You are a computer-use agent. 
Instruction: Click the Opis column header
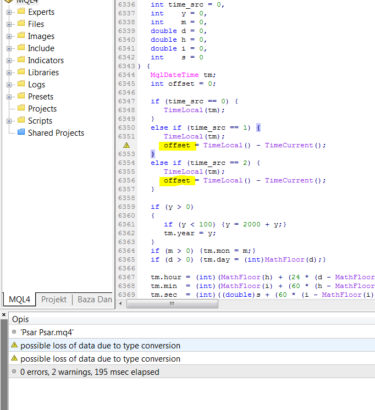click(193, 319)
